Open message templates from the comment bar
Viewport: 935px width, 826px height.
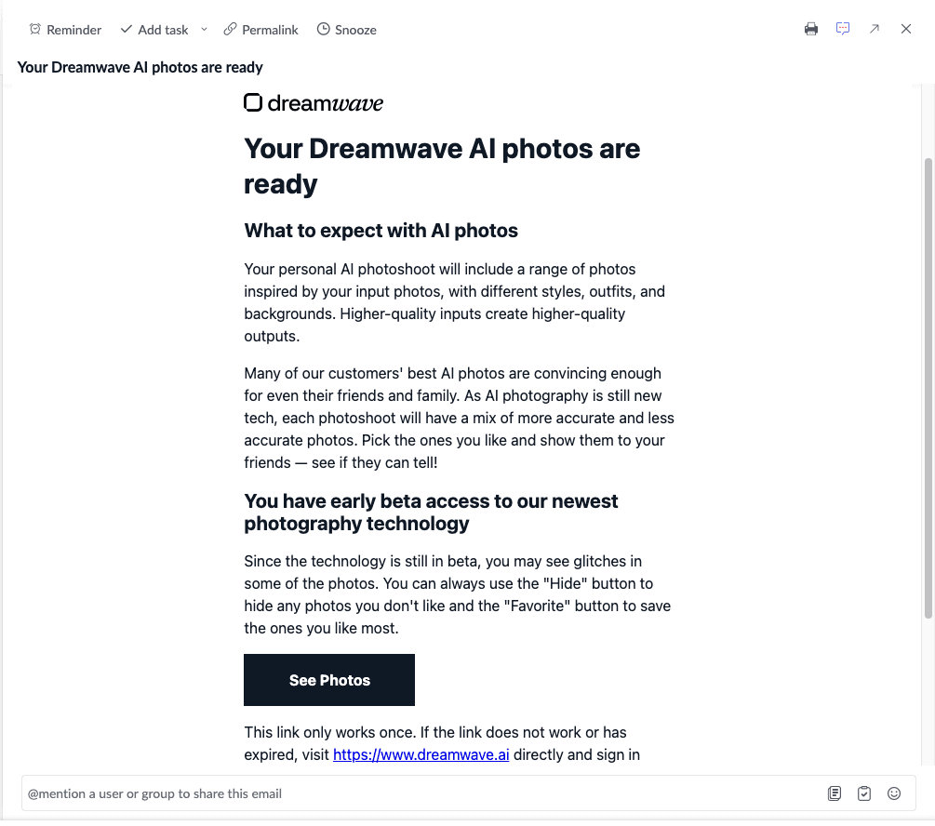[835, 793]
